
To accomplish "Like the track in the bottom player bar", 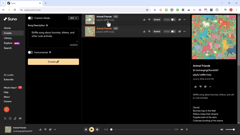I will pos(40,129).
